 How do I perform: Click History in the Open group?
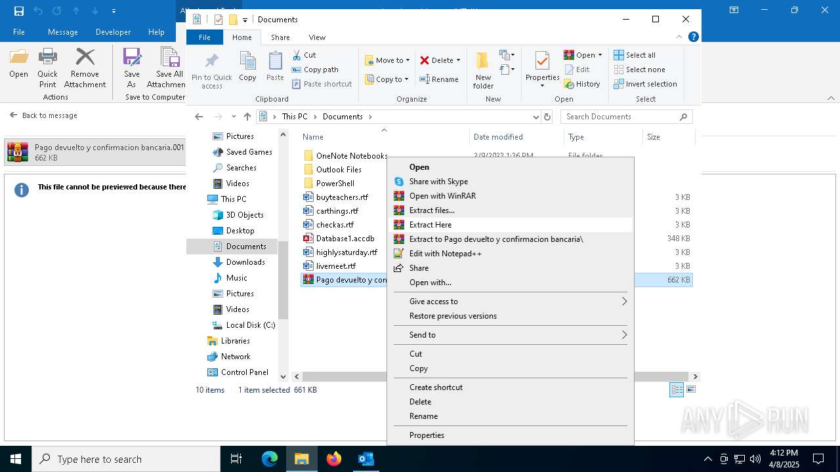(582, 84)
